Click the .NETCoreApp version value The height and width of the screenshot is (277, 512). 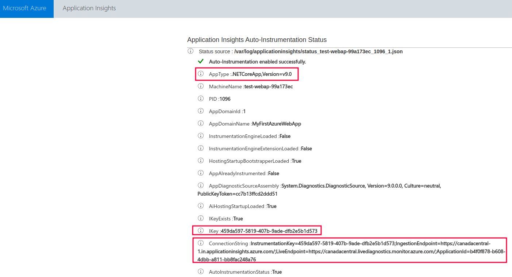(262, 74)
